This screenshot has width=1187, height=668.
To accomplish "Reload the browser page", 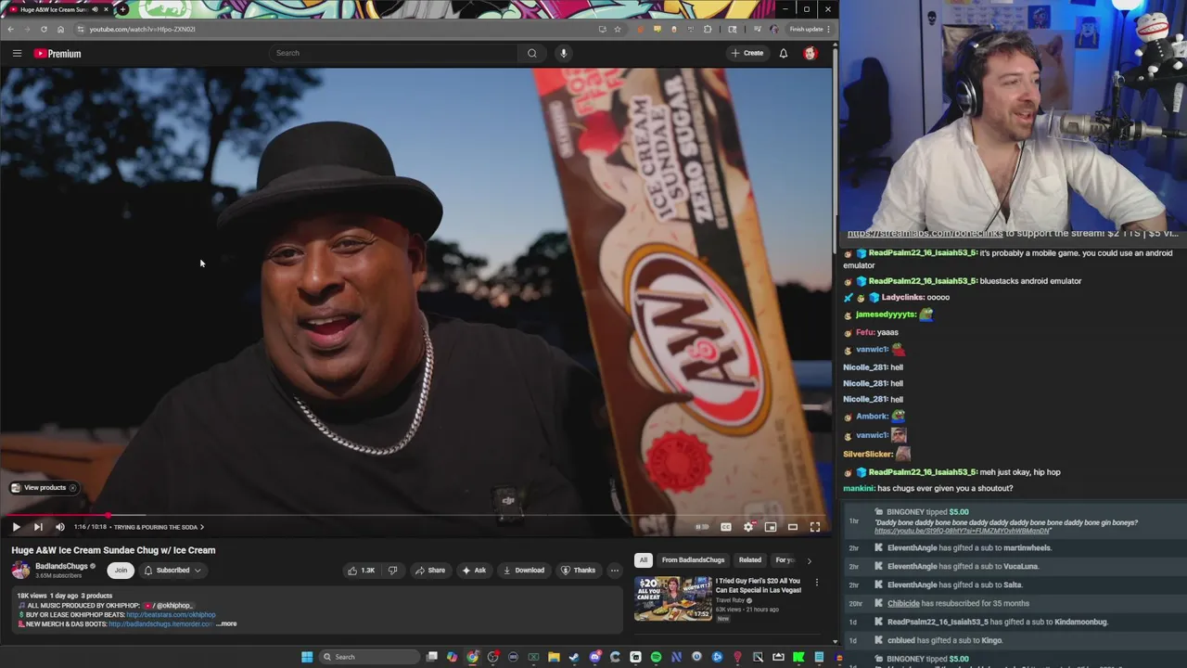I will pyautogui.click(x=44, y=29).
